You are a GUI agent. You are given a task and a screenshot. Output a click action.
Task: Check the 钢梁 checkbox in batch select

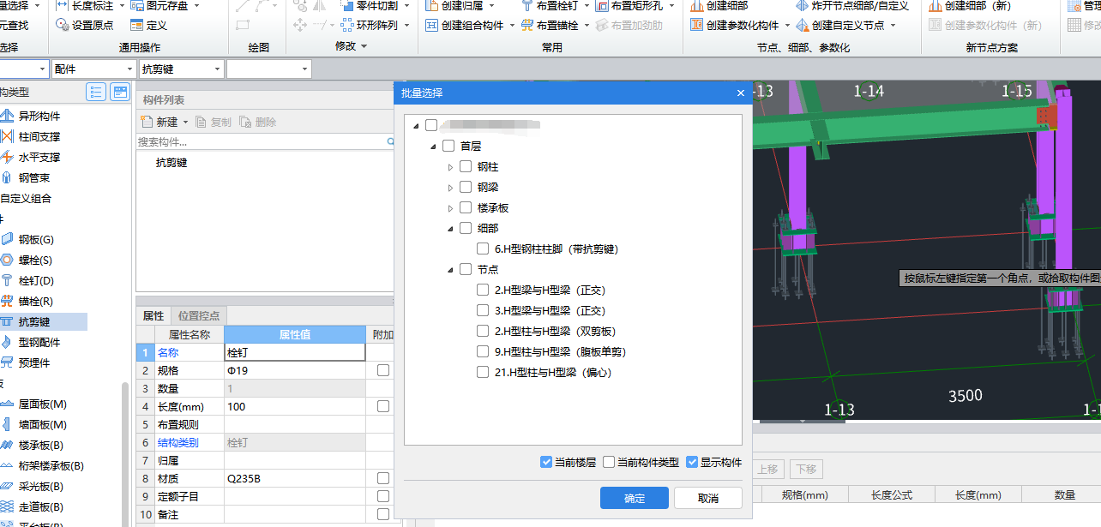tap(466, 188)
